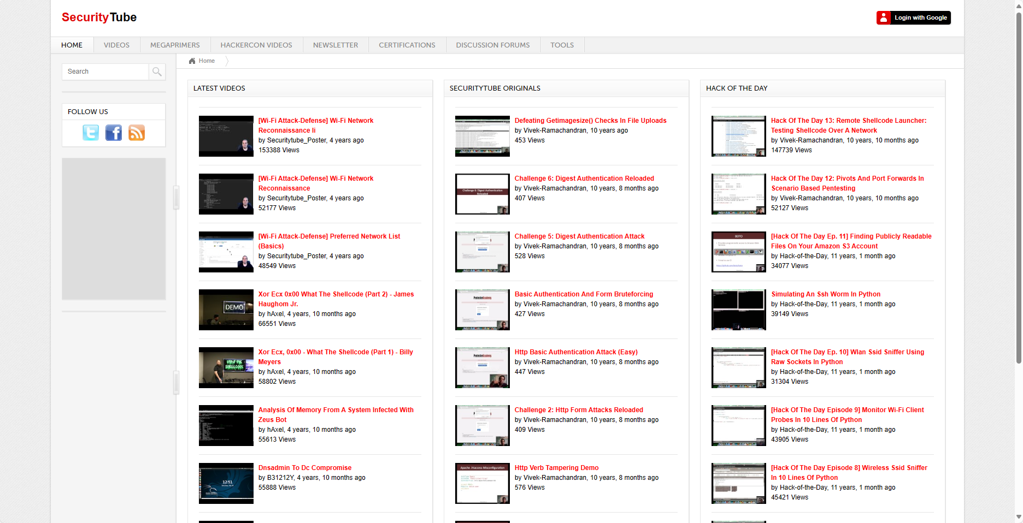This screenshot has height=523, width=1023.
Task: Click thumbnail of Wi-Fi Network Reconnaissance Ii
Action: (x=226, y=136)
